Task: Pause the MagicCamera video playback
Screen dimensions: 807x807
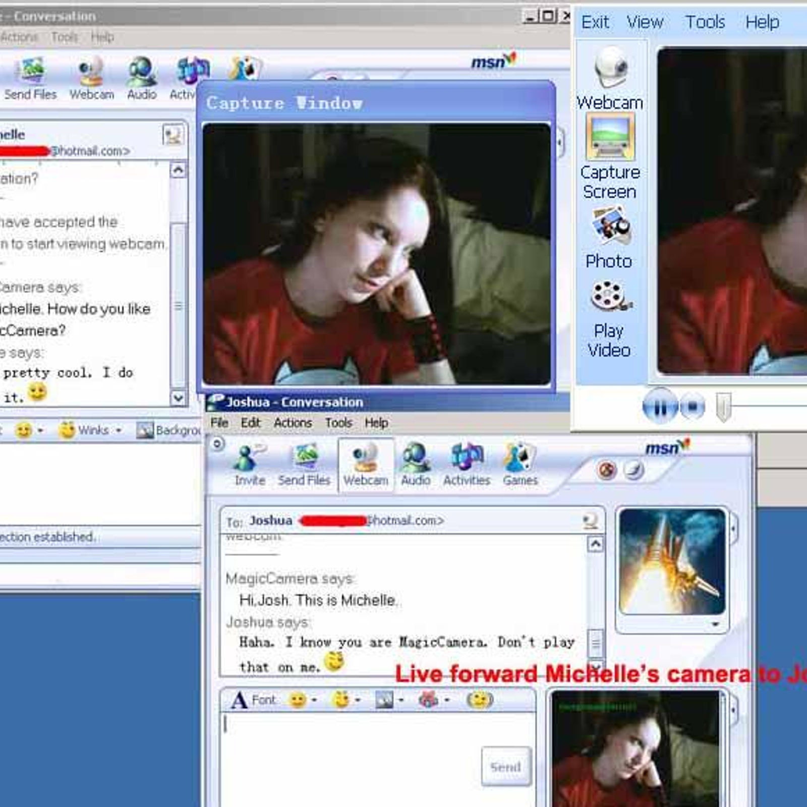Action: coord(660,406)
